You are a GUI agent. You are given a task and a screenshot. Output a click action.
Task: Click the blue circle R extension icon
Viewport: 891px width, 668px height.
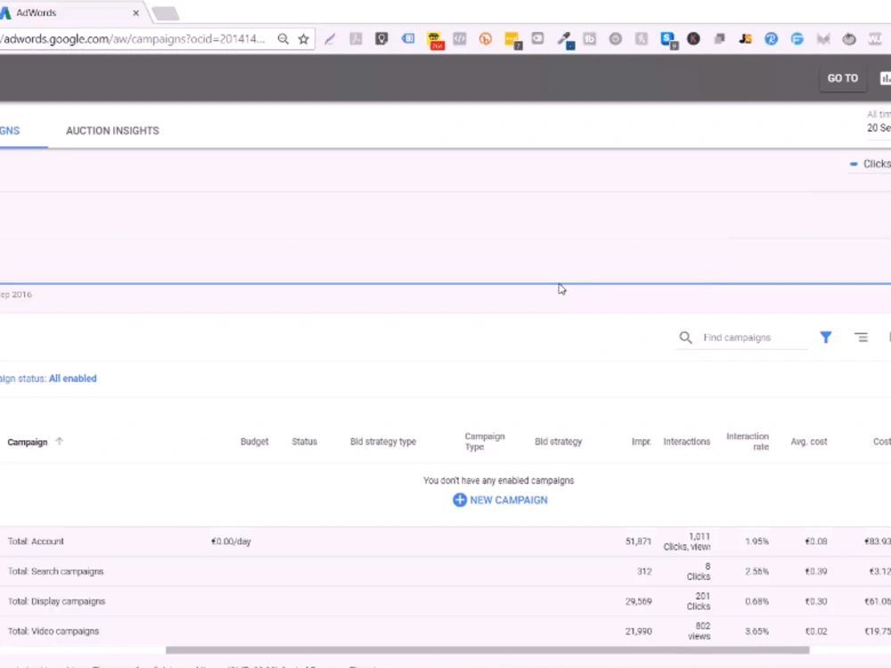click(x=771, y=38)
